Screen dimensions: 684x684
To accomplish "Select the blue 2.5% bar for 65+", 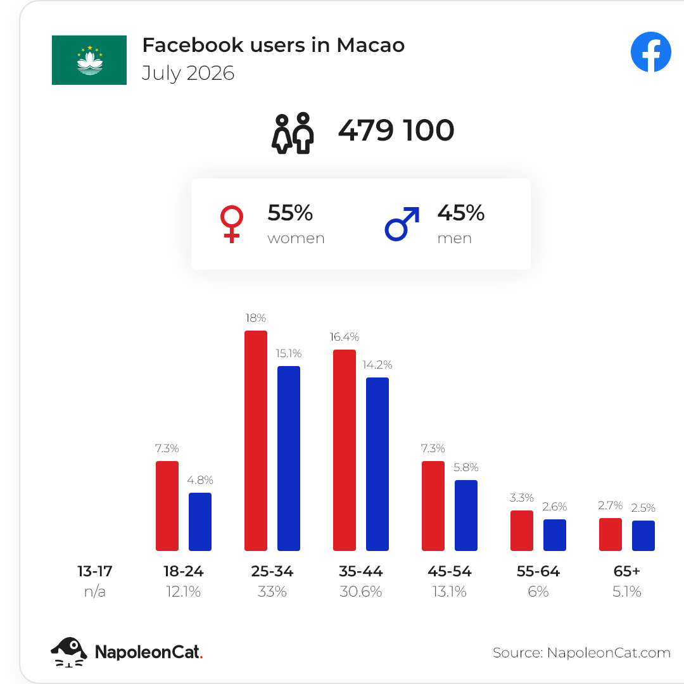I will click(x=643, y=536).
